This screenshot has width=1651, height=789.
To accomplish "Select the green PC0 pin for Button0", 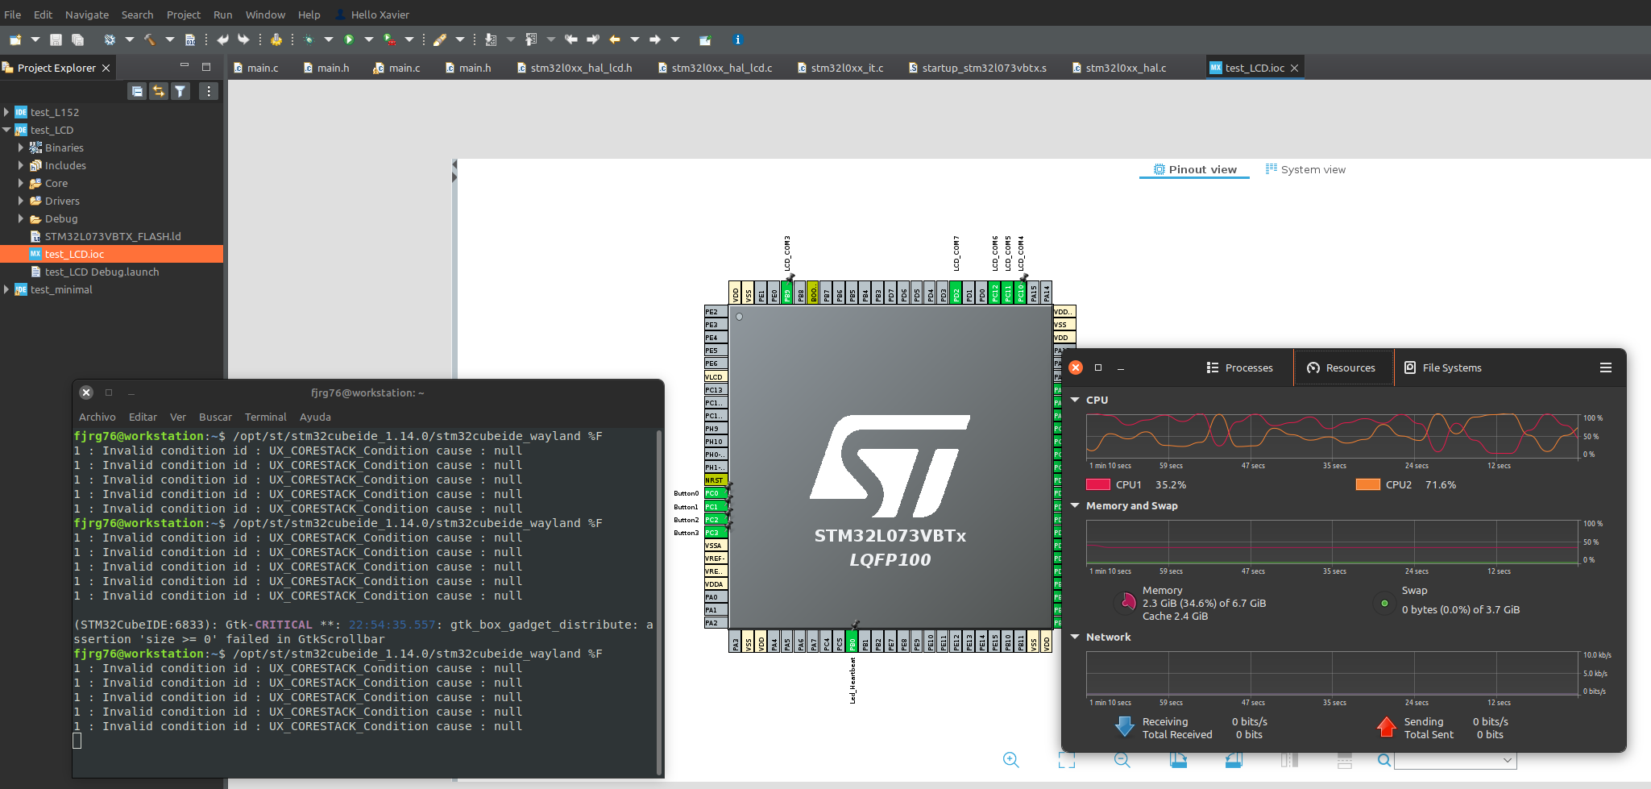I will point(716,493).
